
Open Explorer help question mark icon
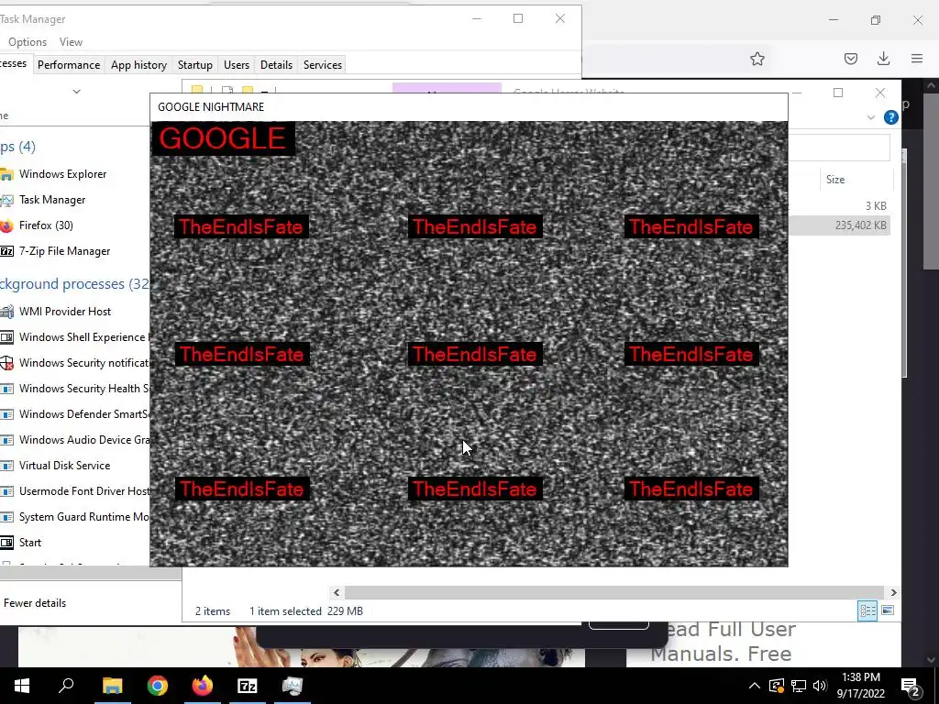(890, 117)
